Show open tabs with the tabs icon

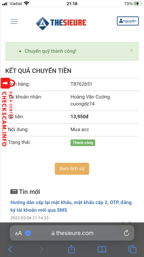pos(132,249)
